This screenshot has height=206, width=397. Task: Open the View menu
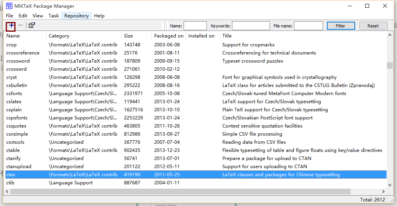[38, 16]
